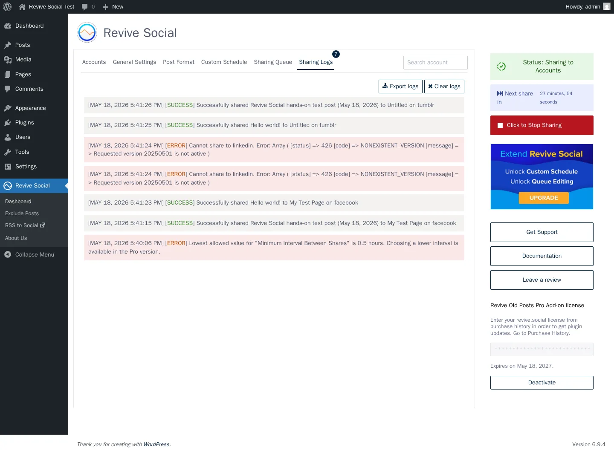614x453 pixels.
Task: Clear the sharing logs
Action: (444, 87)
